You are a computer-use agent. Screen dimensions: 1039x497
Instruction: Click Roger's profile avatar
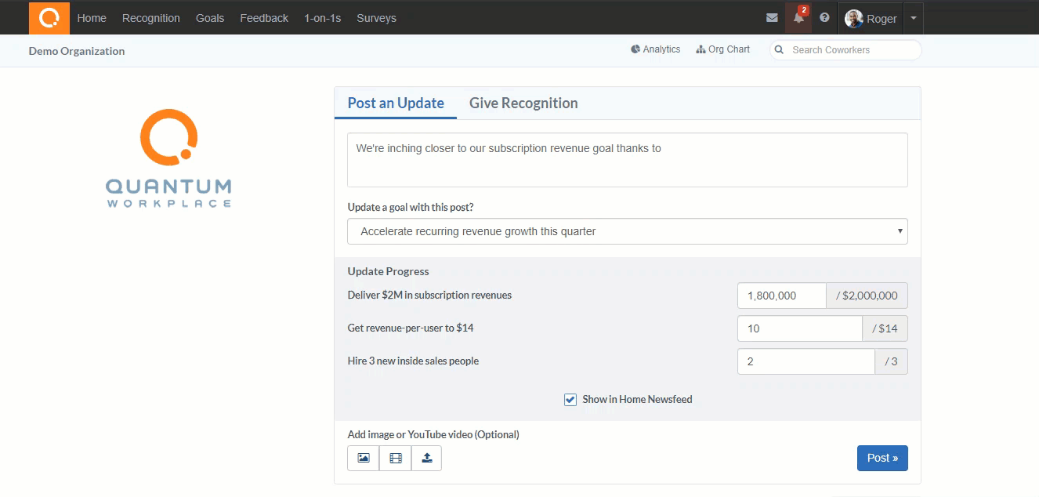854,19
